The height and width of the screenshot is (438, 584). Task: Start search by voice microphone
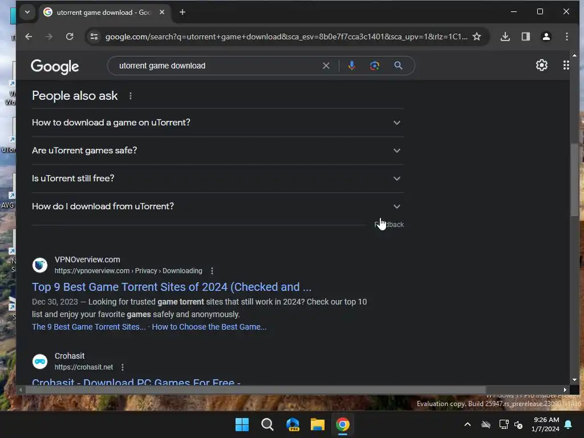pyautogui.click(x=351, y=66)
